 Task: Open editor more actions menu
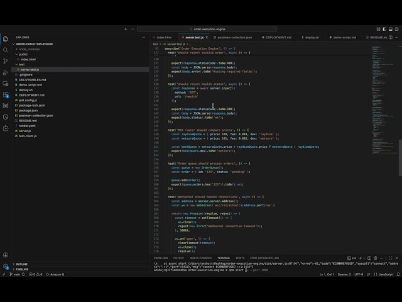(x=396, y=37)
